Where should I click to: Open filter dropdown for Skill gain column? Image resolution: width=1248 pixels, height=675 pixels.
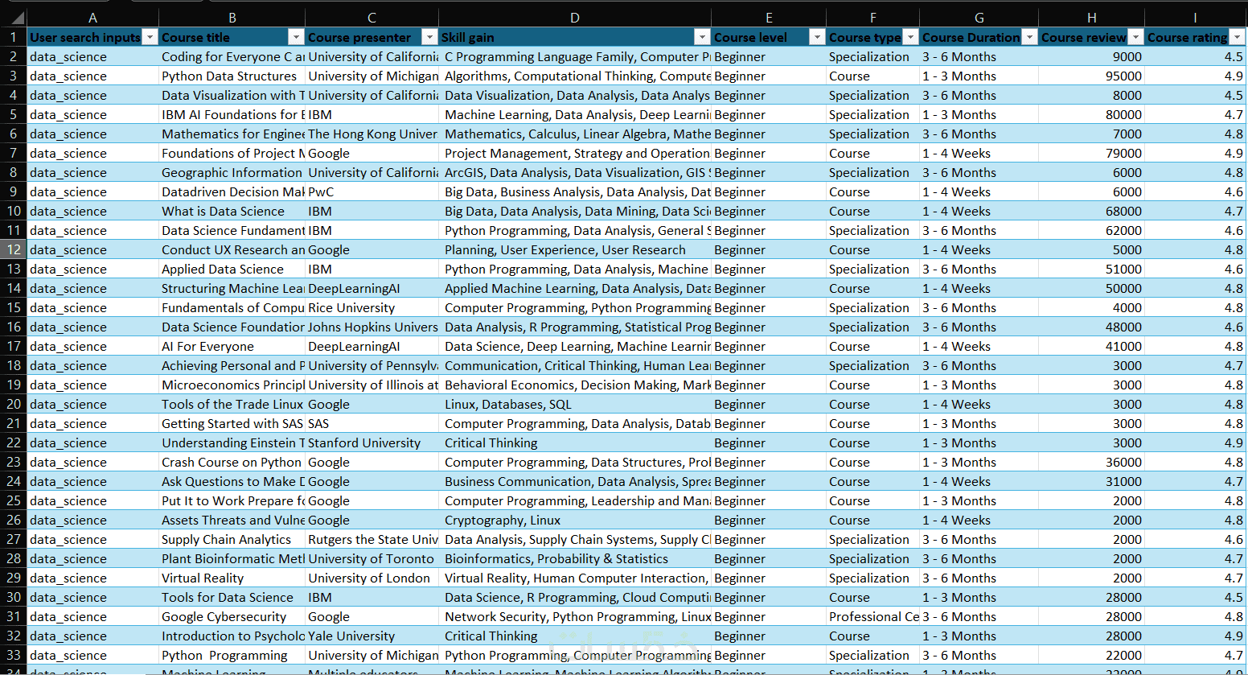[x=702, y=37]
